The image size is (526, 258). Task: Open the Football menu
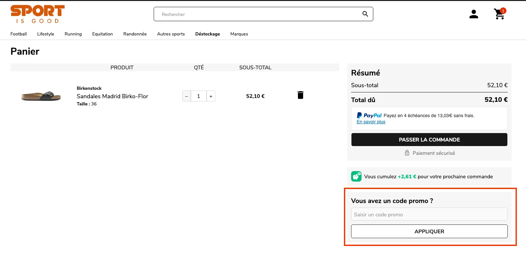point(19,34)
